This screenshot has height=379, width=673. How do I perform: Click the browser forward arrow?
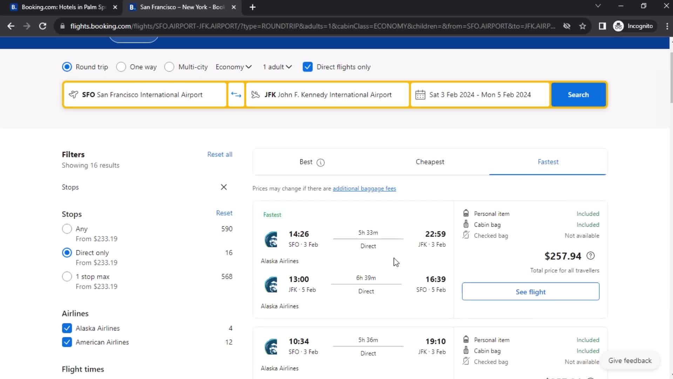point(27,26)
